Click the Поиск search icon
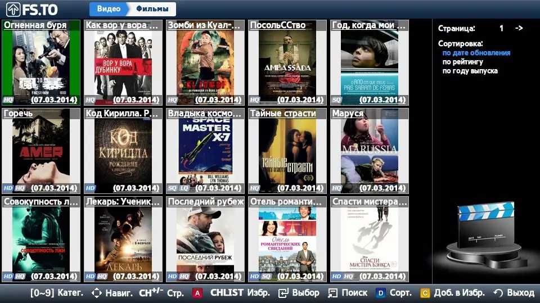The image size is (540, 303). [332, 293]
